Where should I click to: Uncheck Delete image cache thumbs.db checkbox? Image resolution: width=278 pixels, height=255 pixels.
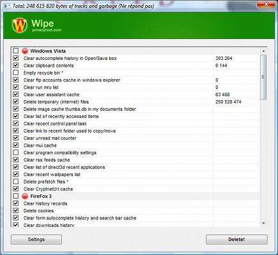16,109
